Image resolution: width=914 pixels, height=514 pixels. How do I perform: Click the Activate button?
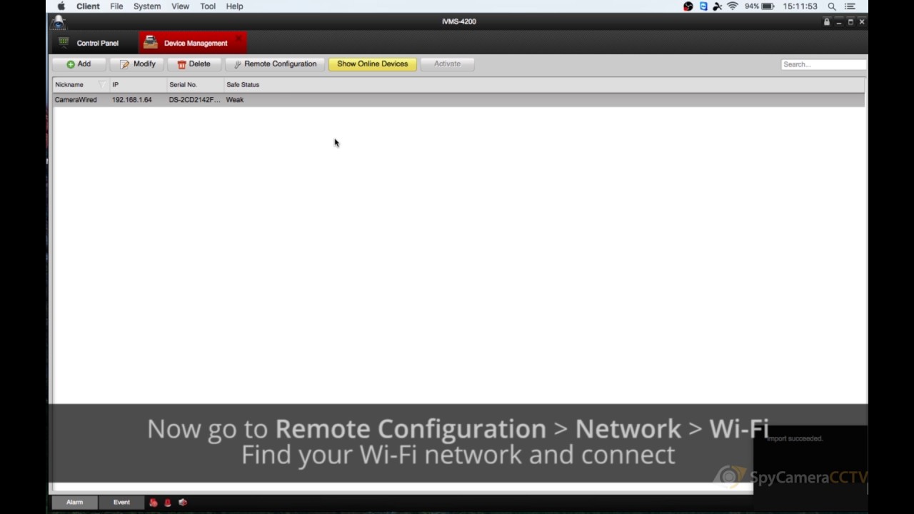click(x=448, y=64)
